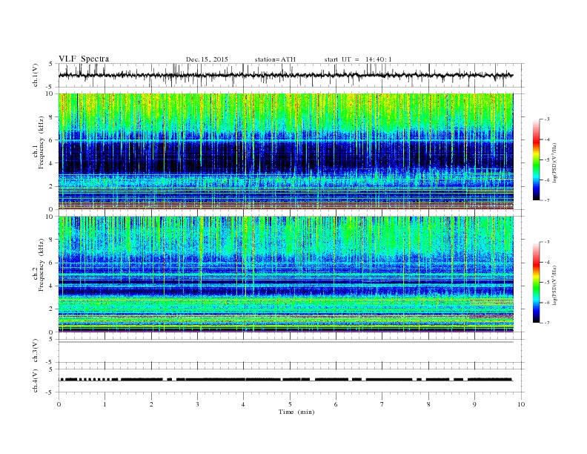Click the ch.2 spectrogram color scale bar
Image resolution: width=587 pixels, height=454 pixels.
[x=536, y=282]
